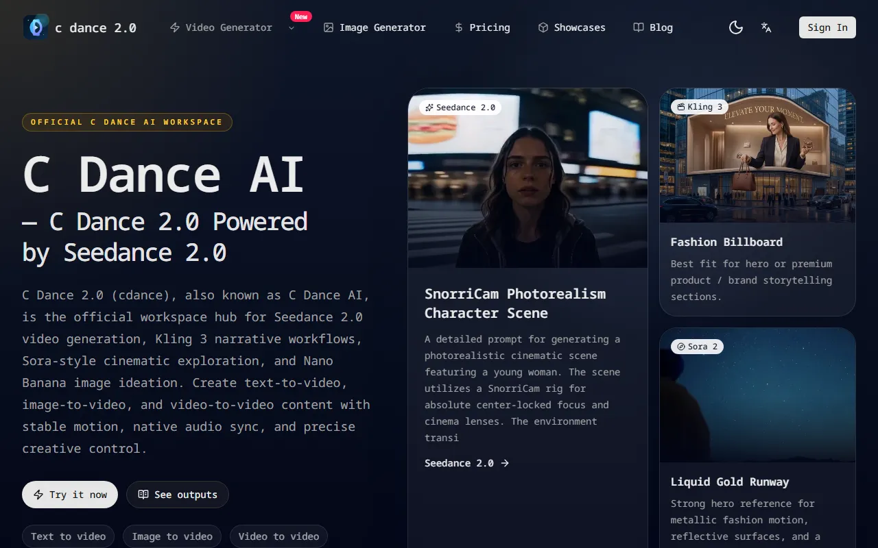Select the Image to video tag
The image size is (878, 548).
tap(172, 536)
